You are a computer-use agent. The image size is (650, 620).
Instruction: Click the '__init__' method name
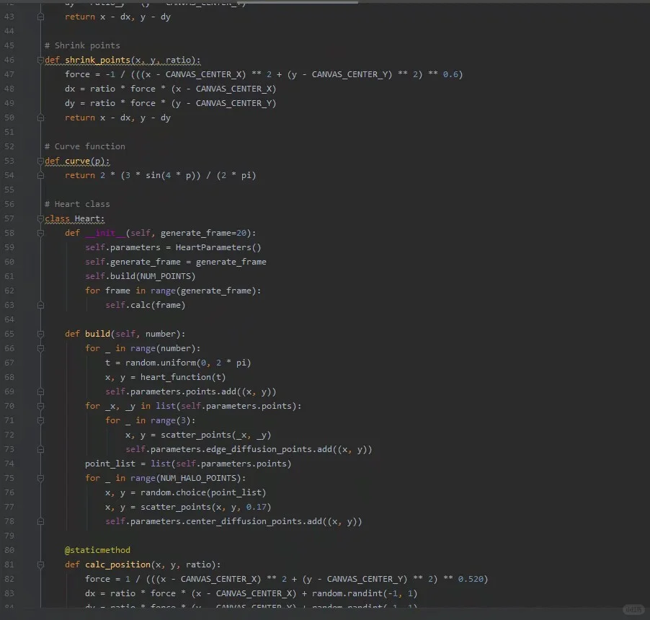tap(105, 233)
